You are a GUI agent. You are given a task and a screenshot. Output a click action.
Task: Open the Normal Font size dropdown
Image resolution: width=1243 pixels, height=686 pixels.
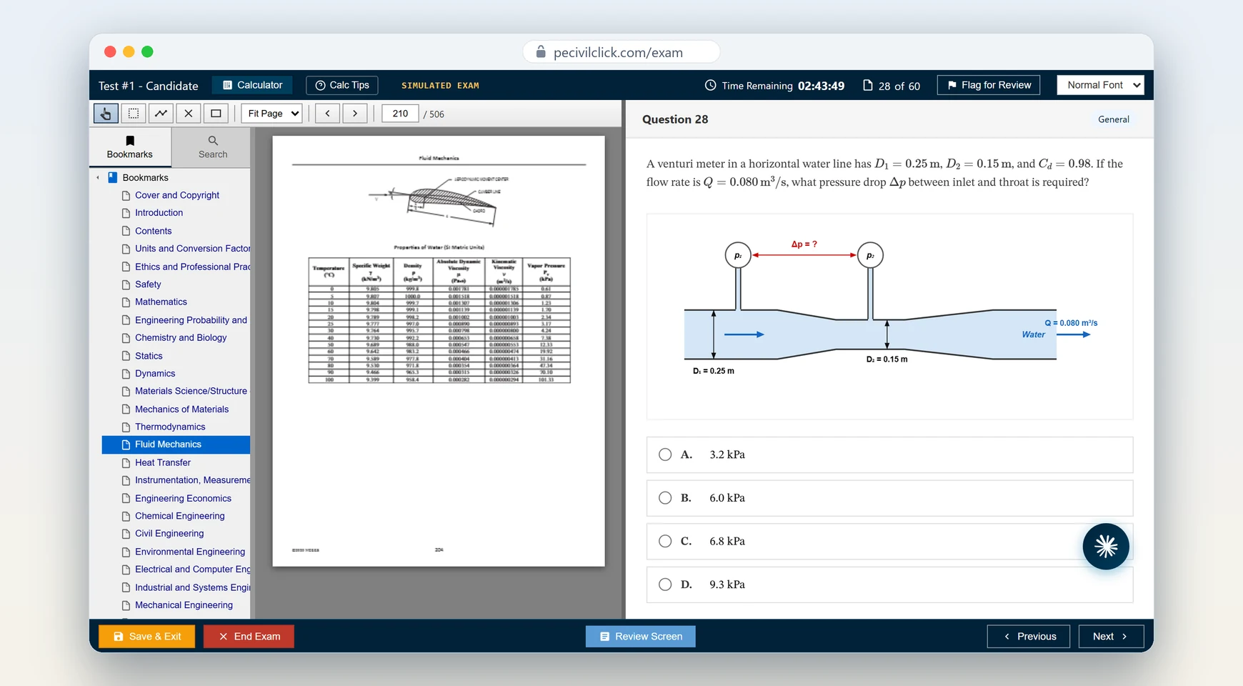pos(1101,85)
